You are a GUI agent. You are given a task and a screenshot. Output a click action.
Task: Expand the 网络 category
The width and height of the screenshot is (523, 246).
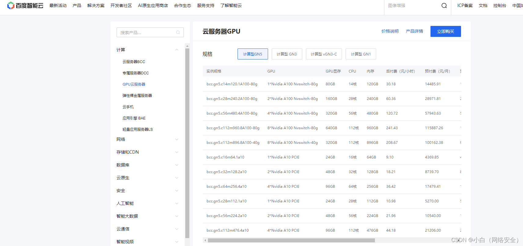177,139
